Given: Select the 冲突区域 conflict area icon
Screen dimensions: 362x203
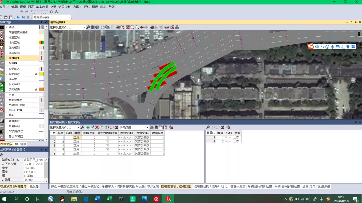Looking at the screenshot, I should click(x=2, y=42).
